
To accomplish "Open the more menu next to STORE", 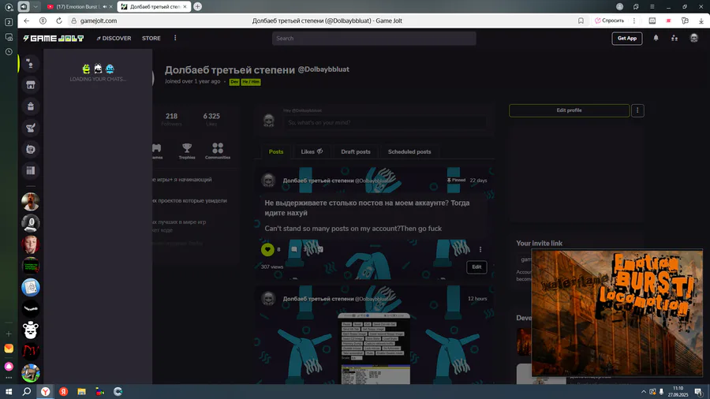I will [175, 38].
